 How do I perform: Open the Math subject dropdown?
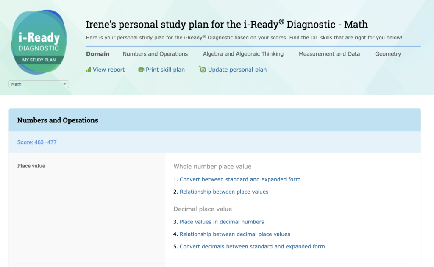(38, 84)
